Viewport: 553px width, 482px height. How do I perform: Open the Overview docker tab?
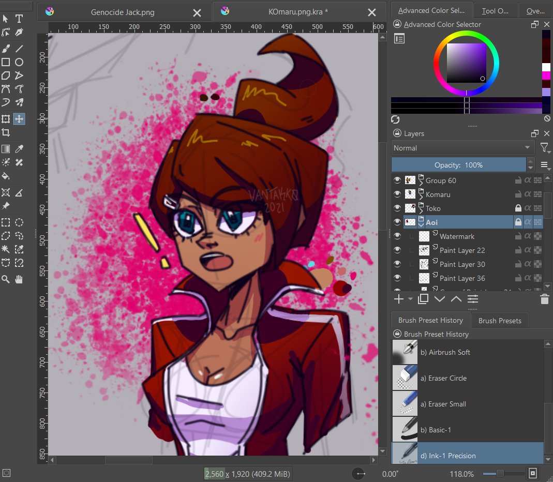pyautogui.click(x=535, y=11)
